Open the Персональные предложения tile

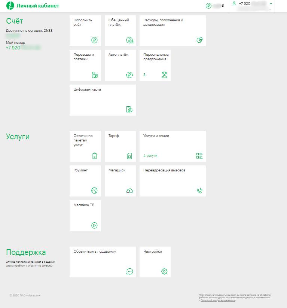[155, 65]
